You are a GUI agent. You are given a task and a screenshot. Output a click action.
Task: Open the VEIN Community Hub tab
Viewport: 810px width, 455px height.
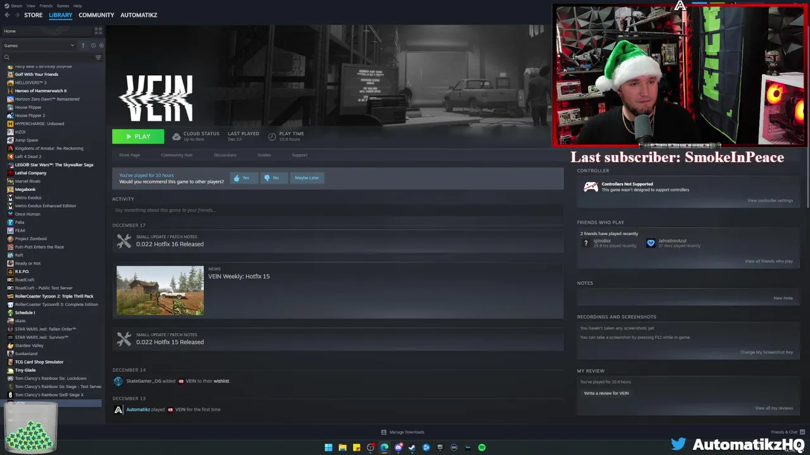tap(177, 155)
